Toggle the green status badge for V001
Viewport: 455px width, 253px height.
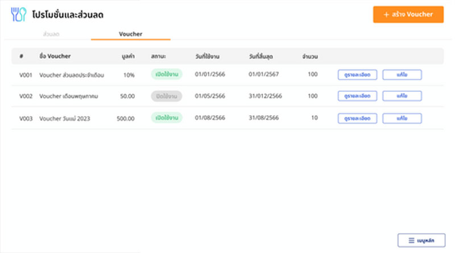(x=166, y=74)
